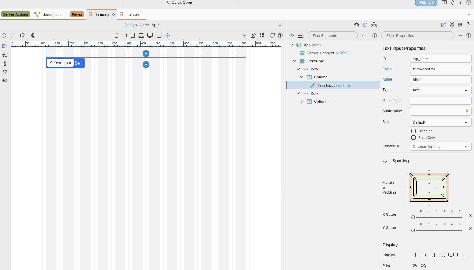Select the mobile phone viewport icon
Viewport: 474px width, 270px height.
click(x=116, y=35)
